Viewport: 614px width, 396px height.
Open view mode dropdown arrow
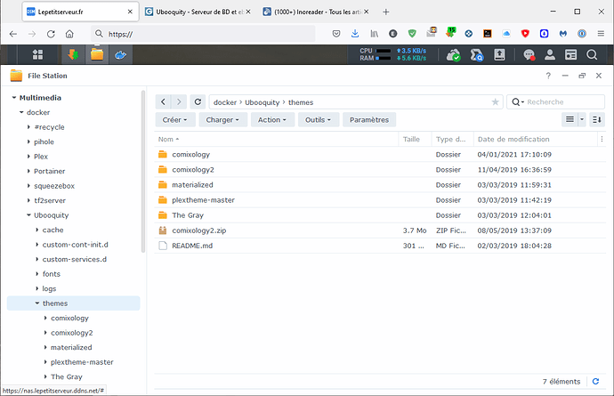point(582,119)
